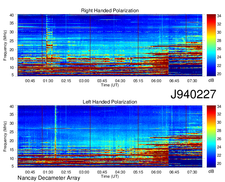Click the 40 MHz tick of Right Handed plot
Image resolution: width=225 pixels, height=182 pixels.
pyautogui.click(x=12, y=15)
